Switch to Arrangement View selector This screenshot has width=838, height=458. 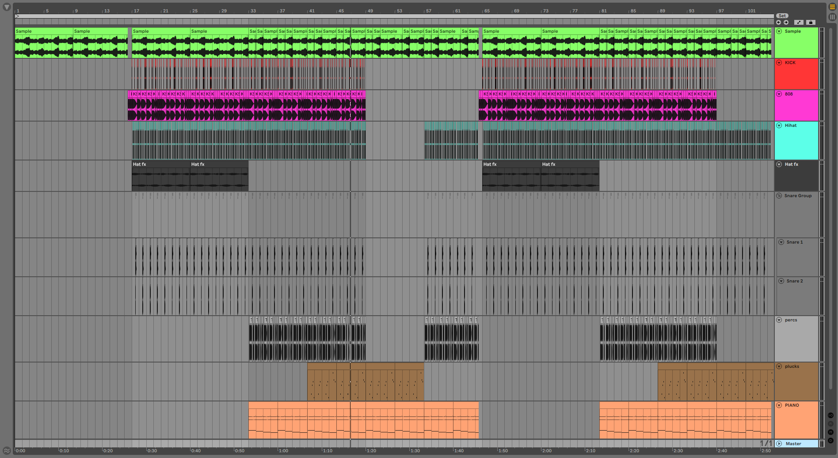pyautogui.click(x=832, y=7)
